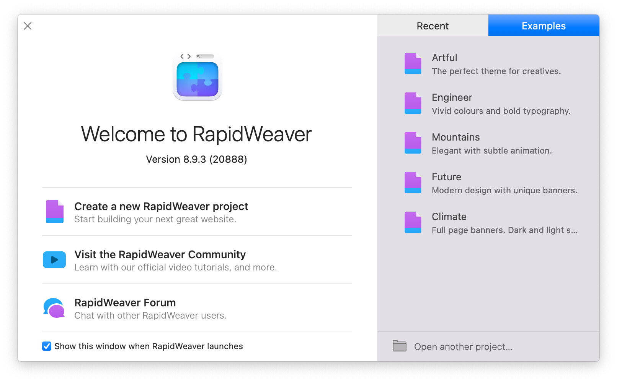Screen dimensions: 617x382
Task: Click 'Full page banners. Dark and light s...' text
Action: tap(504, 230)
